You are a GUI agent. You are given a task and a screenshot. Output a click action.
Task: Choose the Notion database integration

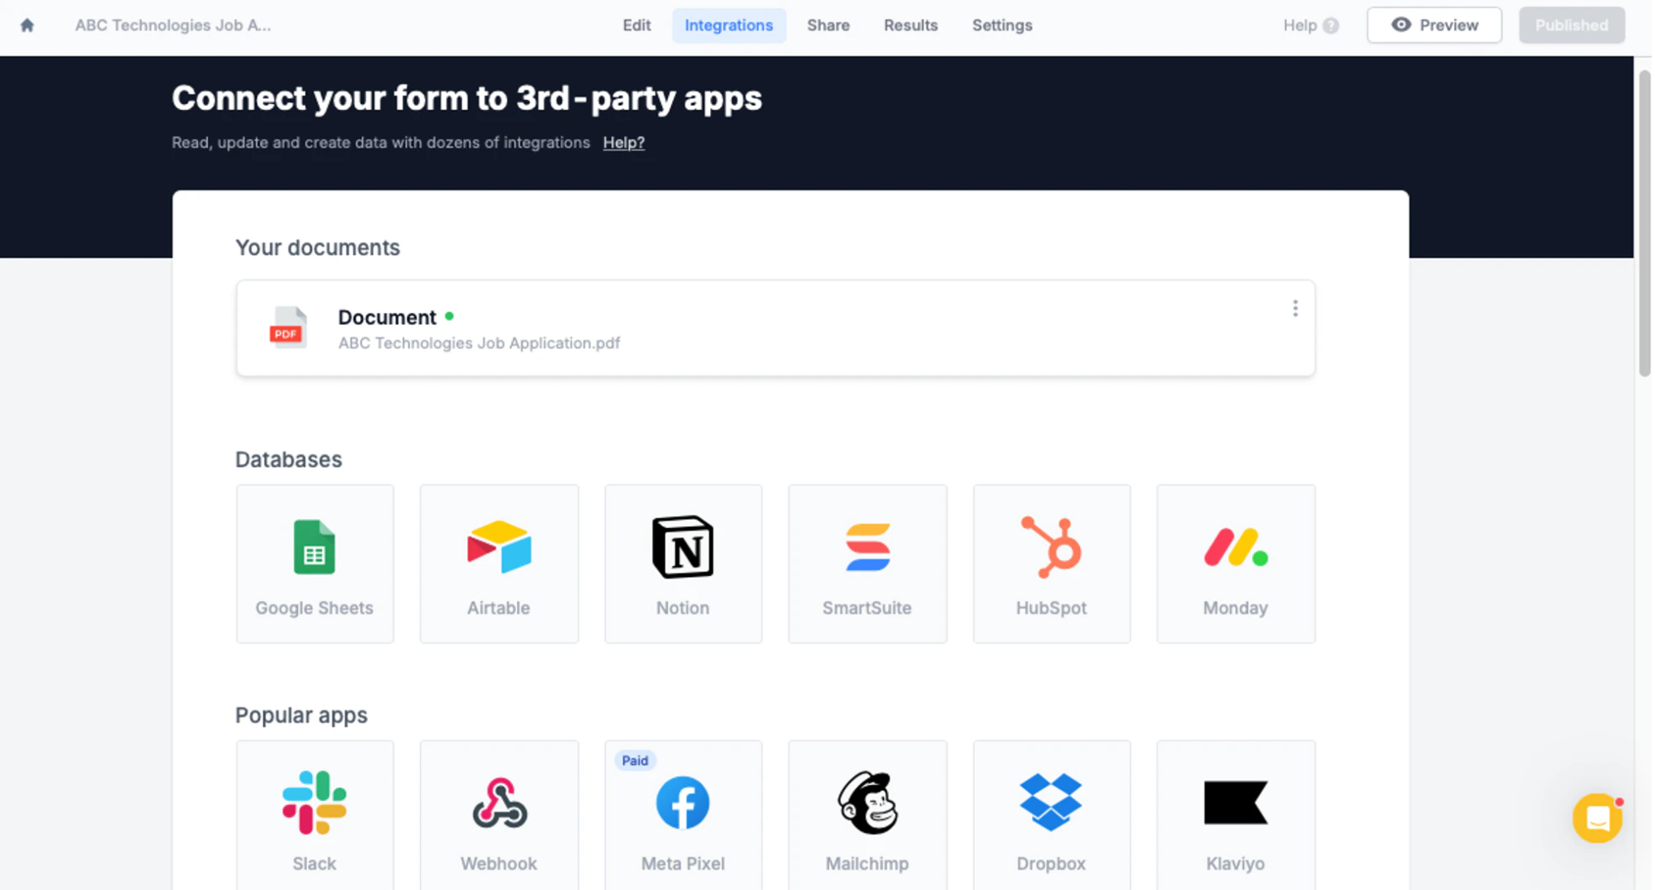[683, 563]
